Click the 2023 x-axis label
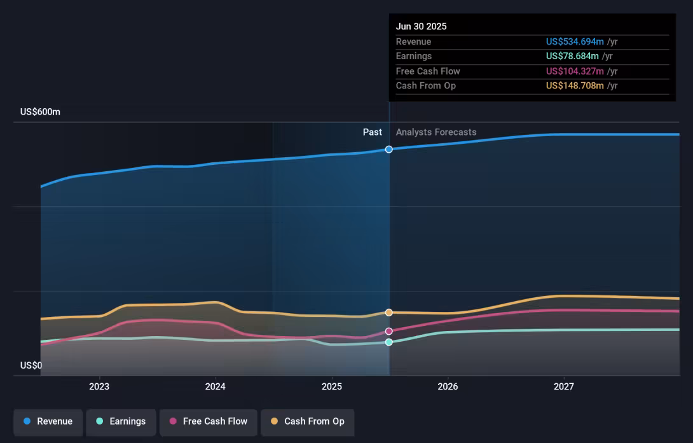Image resolution: width=693 pixels, height=443 pixels. (x=99, y=386)
